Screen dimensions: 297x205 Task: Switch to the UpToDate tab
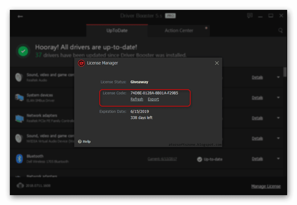pos(117,31)
